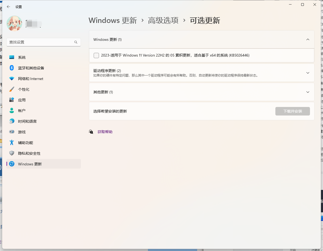The width and height of the screenshot is (323, 251).
Task: Click the Apps icon in sidebar
Action: click(12, 100)
